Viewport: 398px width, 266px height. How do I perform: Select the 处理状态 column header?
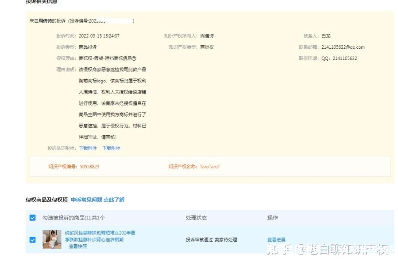point(196,218)
